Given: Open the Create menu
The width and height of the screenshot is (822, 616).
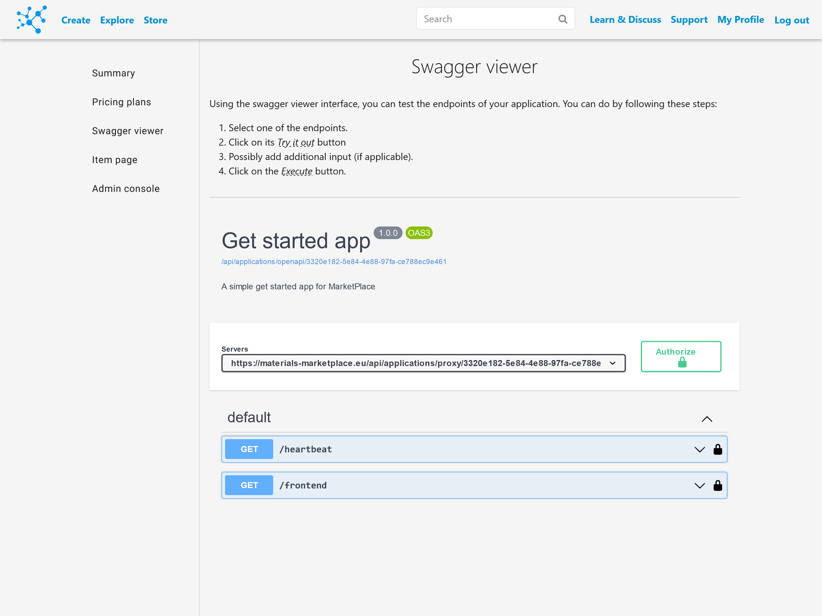Looking at the screenshot, I should pyautogui.click(x=76, y=20).
